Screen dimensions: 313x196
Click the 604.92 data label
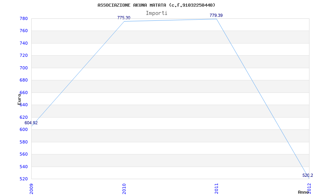[x=31, y=123]
